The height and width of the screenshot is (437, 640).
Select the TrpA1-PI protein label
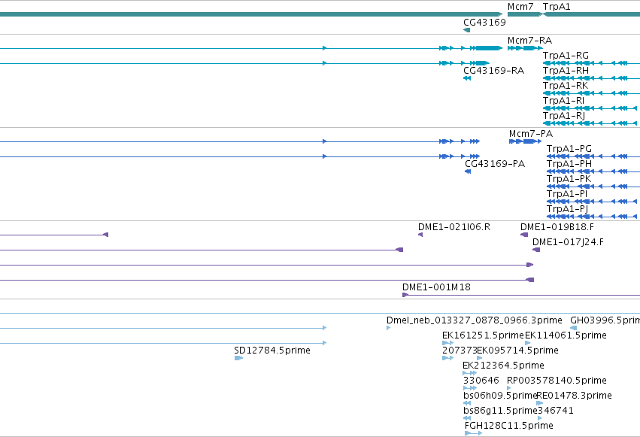click(567, 194)
